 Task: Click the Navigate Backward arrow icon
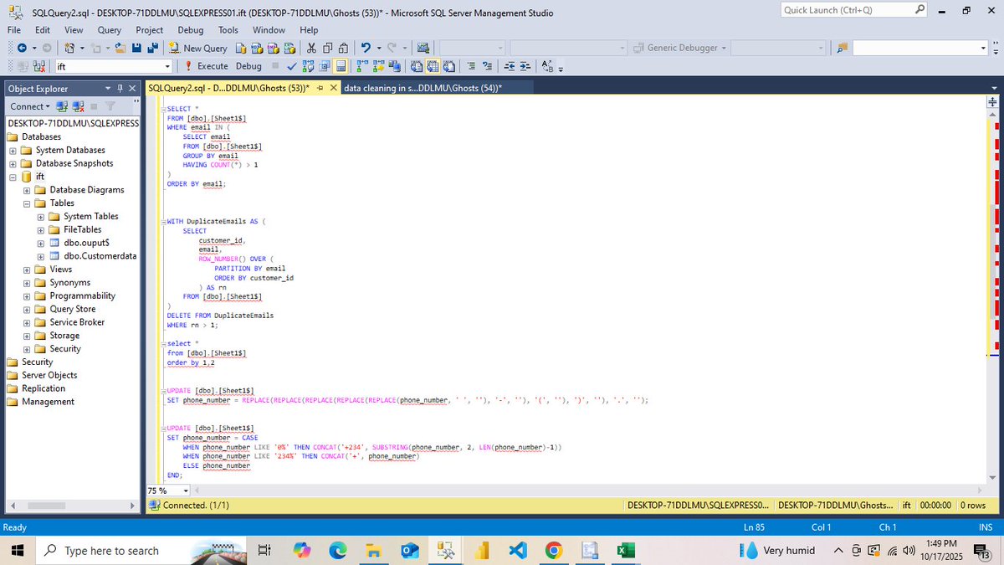pyautogui.click(x=22, y=48)
